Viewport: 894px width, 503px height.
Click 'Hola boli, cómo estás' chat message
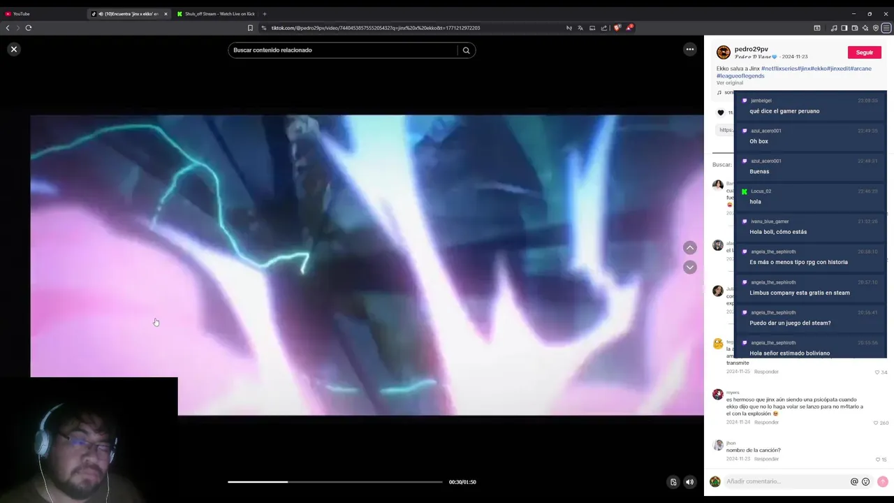tap(778, 232)
